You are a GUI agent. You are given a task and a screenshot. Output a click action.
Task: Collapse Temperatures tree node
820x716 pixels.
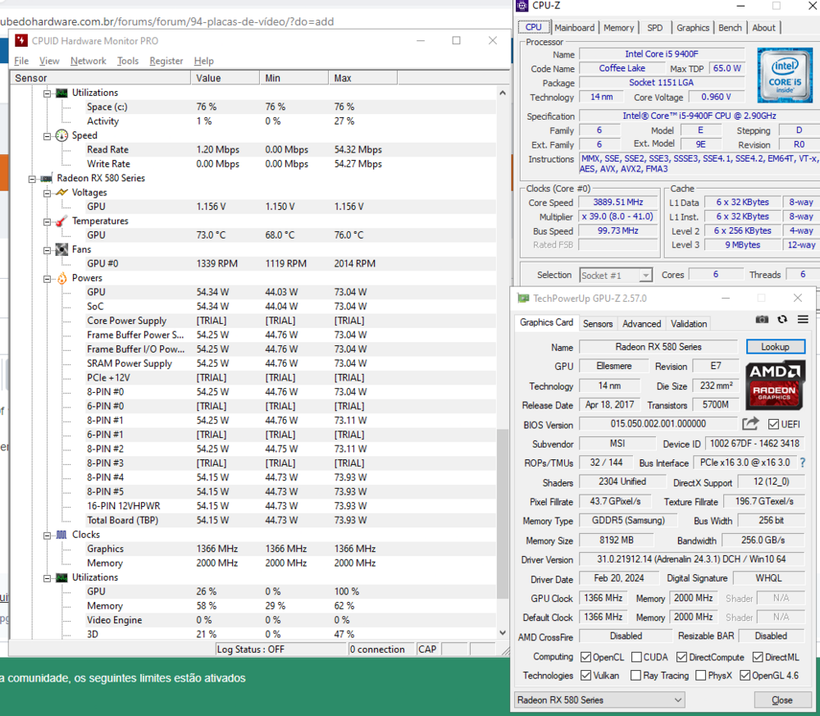47,221
